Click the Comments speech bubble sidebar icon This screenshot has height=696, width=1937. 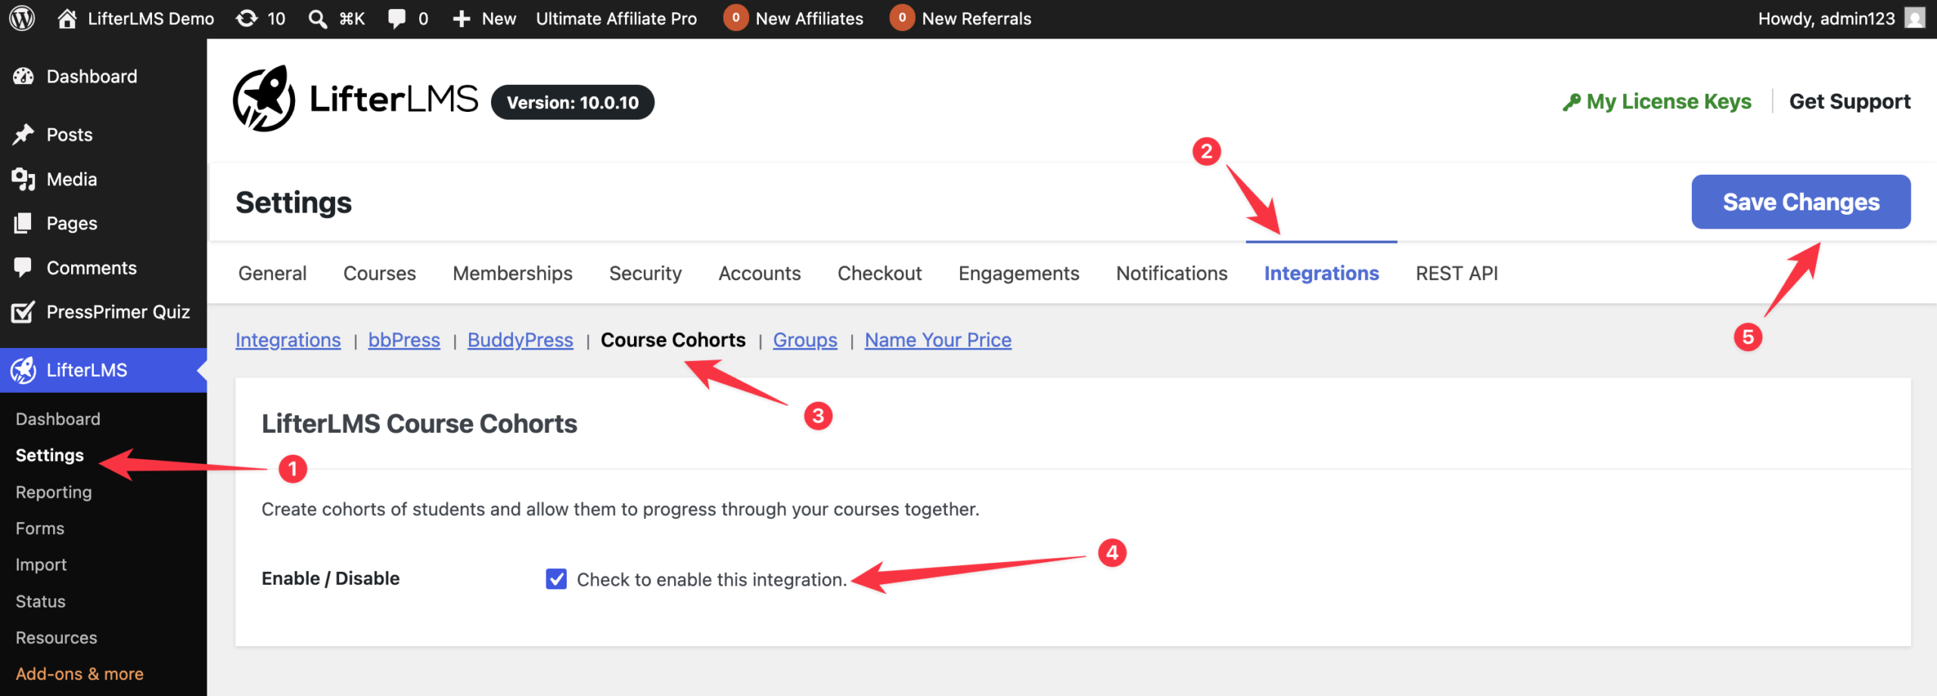(23, 268)
